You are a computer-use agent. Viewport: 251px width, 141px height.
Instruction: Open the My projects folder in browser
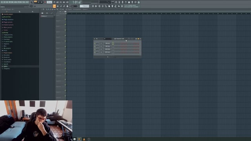point(7,48)
